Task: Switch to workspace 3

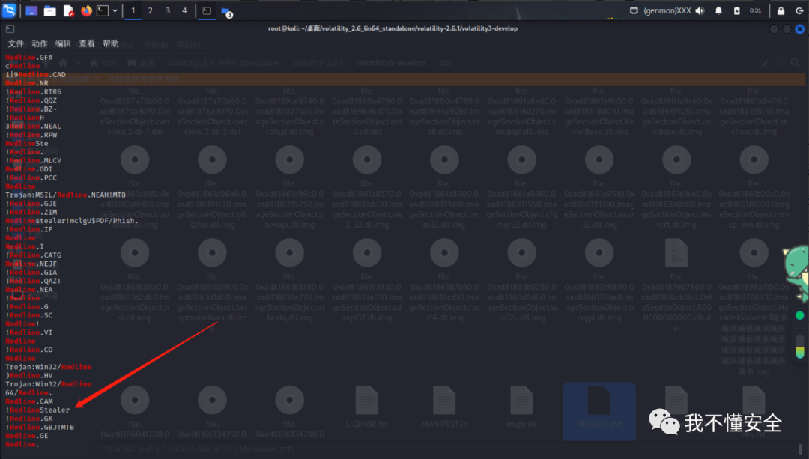Action: [167, 10]
